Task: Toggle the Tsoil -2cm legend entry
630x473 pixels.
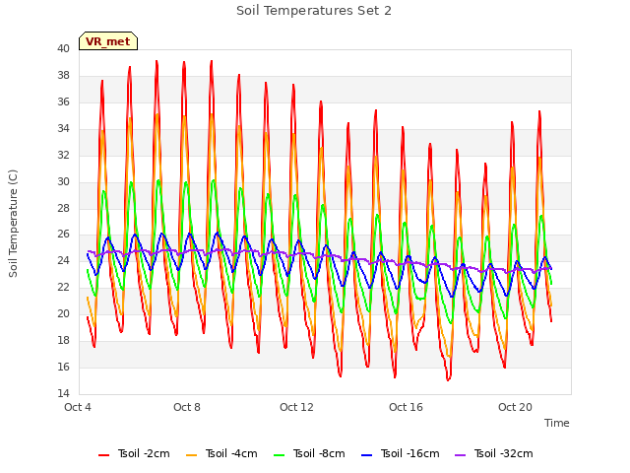Action: coord(134,453)
